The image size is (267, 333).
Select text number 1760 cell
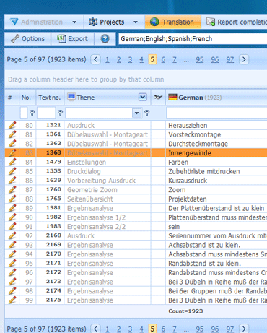coord(50,190)
